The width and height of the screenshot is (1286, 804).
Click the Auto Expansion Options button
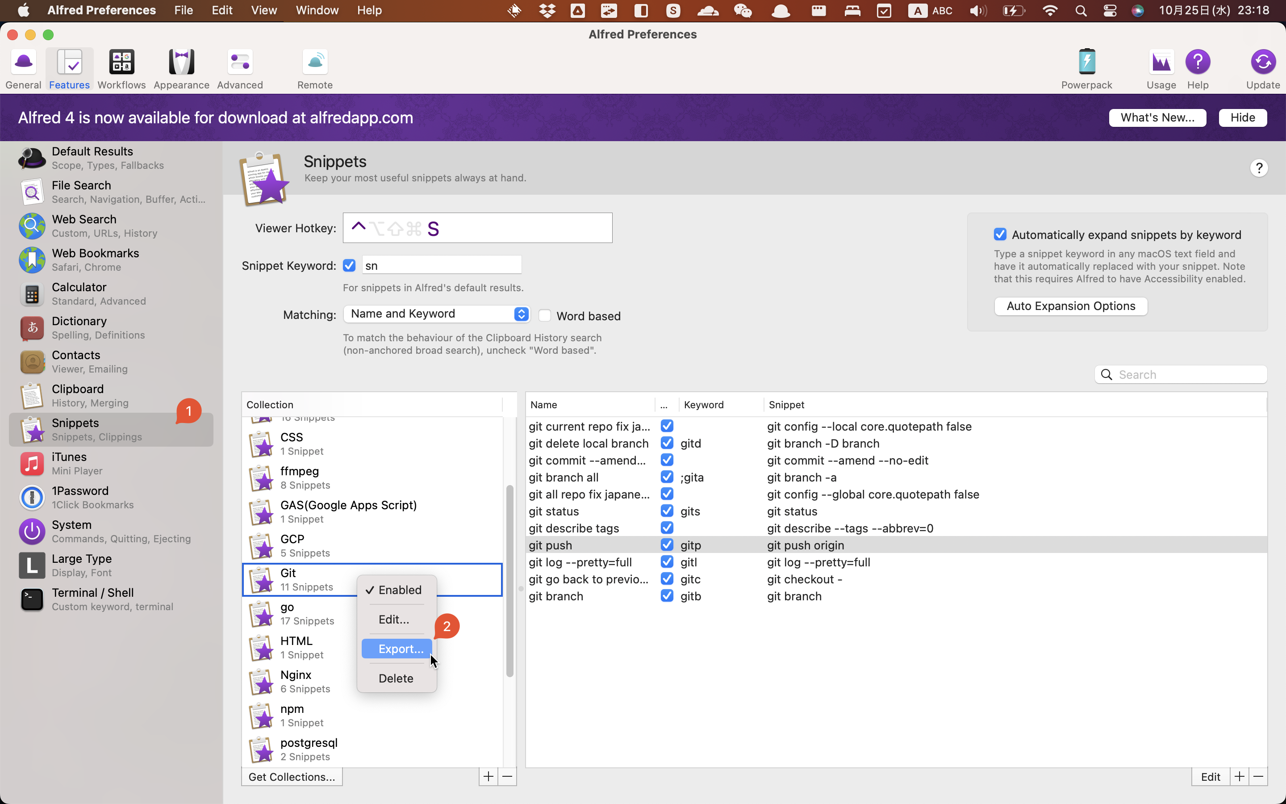1070,306
